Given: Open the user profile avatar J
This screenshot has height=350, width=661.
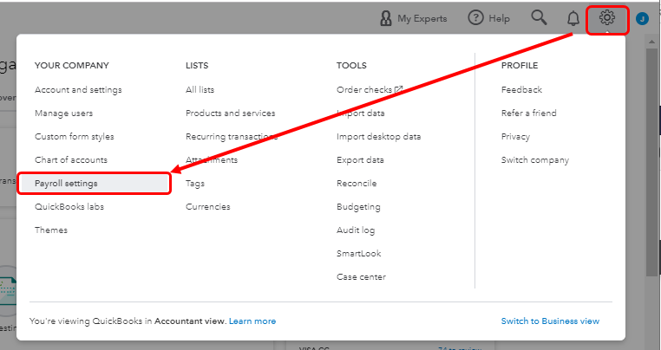Looking at the screenshot, I should click(x=642, y=18).
